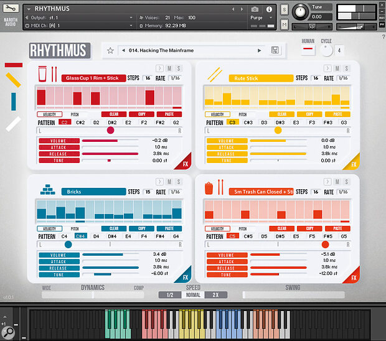Open the yellow FX corner panel
Viewport: 386px width, 341px height.
pyautogui.click(x=353, y=164)
